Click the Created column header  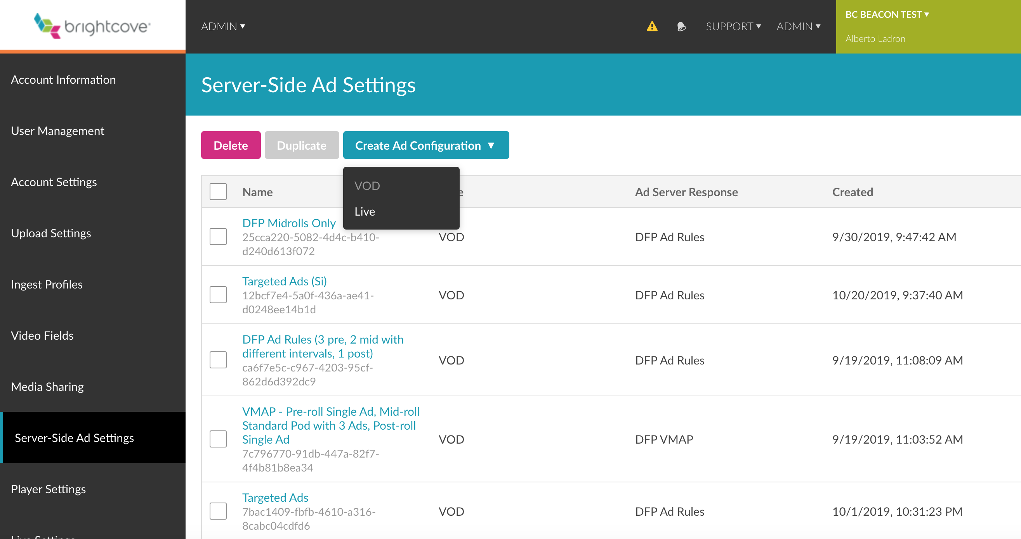tap(853, 192)
